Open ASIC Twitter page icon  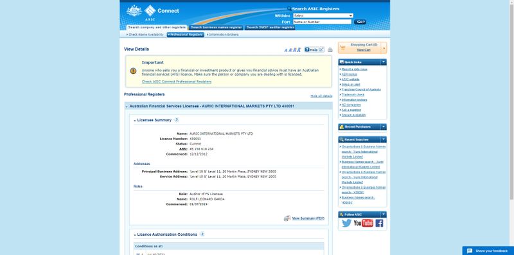click(x=346, y=224)
